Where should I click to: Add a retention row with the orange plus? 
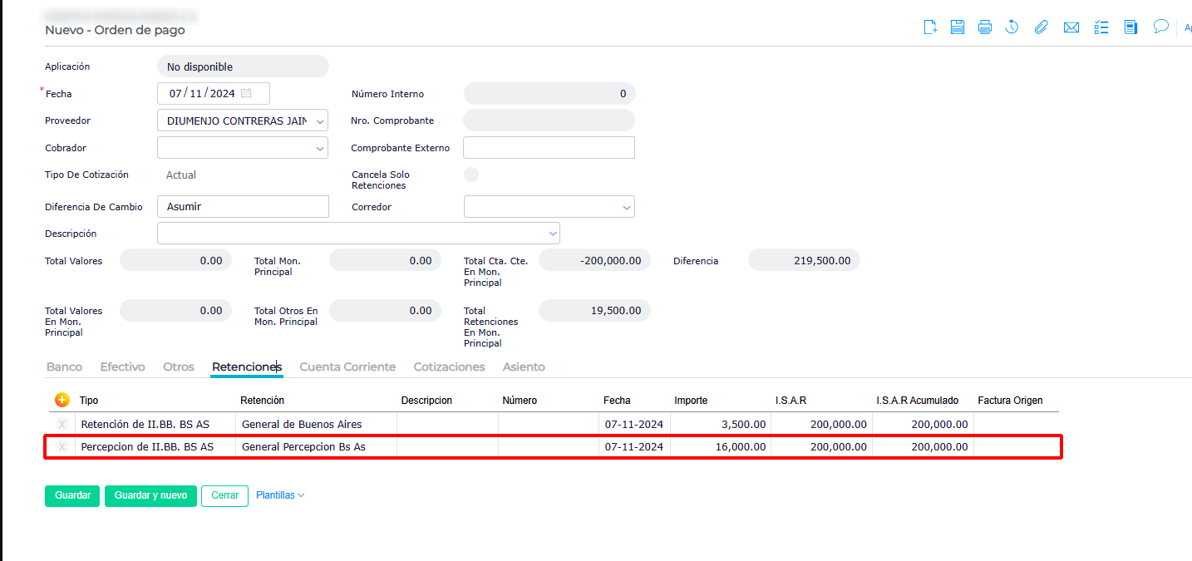62,400
